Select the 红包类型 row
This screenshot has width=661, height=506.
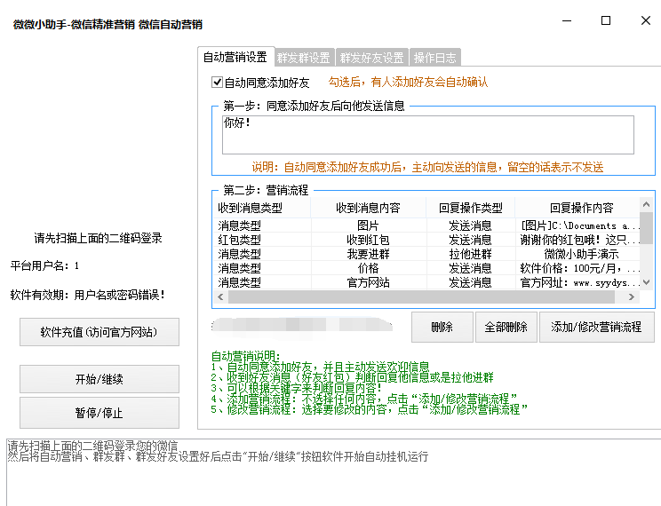(x=426, y=240)
